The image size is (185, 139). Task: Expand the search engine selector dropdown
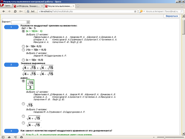tap(144, 12)
